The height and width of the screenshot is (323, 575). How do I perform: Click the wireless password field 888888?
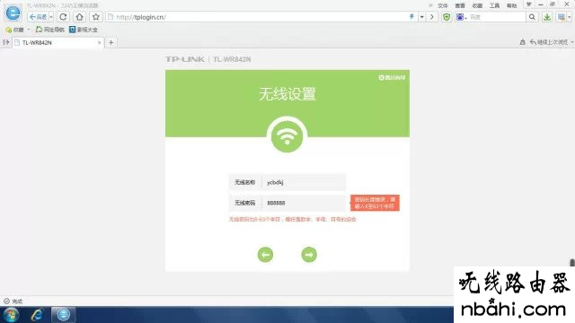(304, 203)
